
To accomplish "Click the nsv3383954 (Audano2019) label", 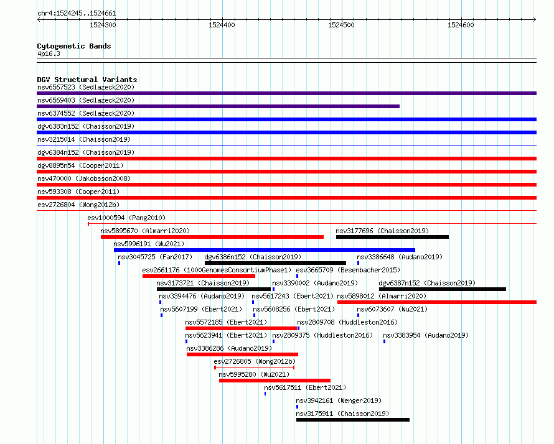I will 426,335.
